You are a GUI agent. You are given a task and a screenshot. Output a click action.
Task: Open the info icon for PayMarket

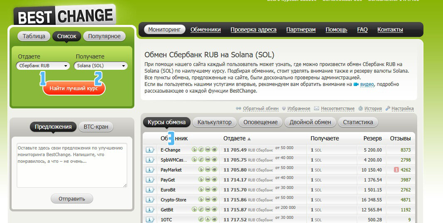150,170
